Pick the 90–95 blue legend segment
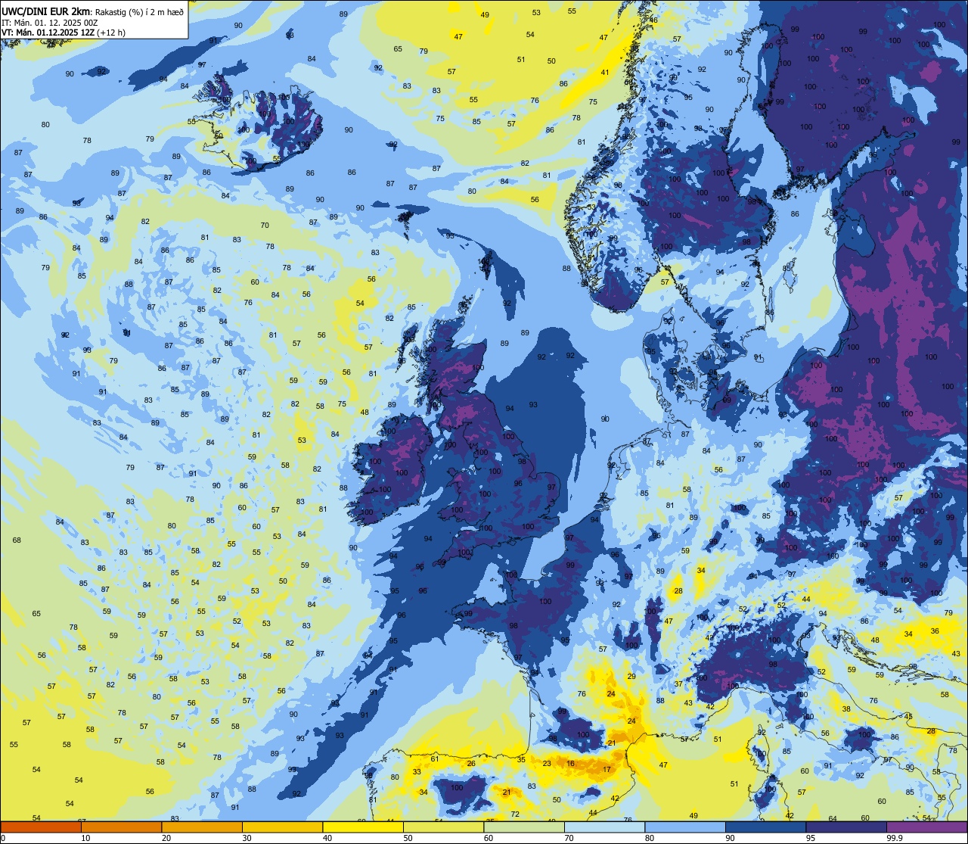 click(x=765, y=827)
